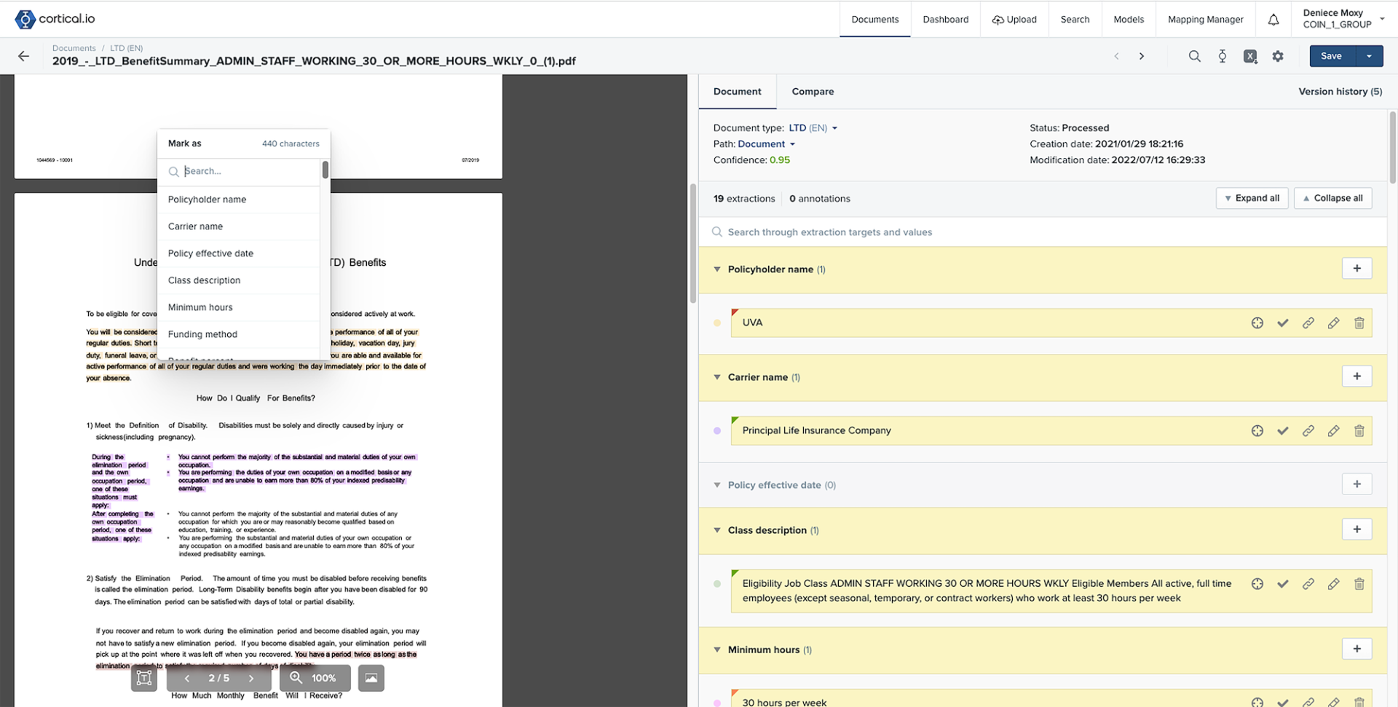Open the Mapping Manager menu item

[x=1204, y=20]
